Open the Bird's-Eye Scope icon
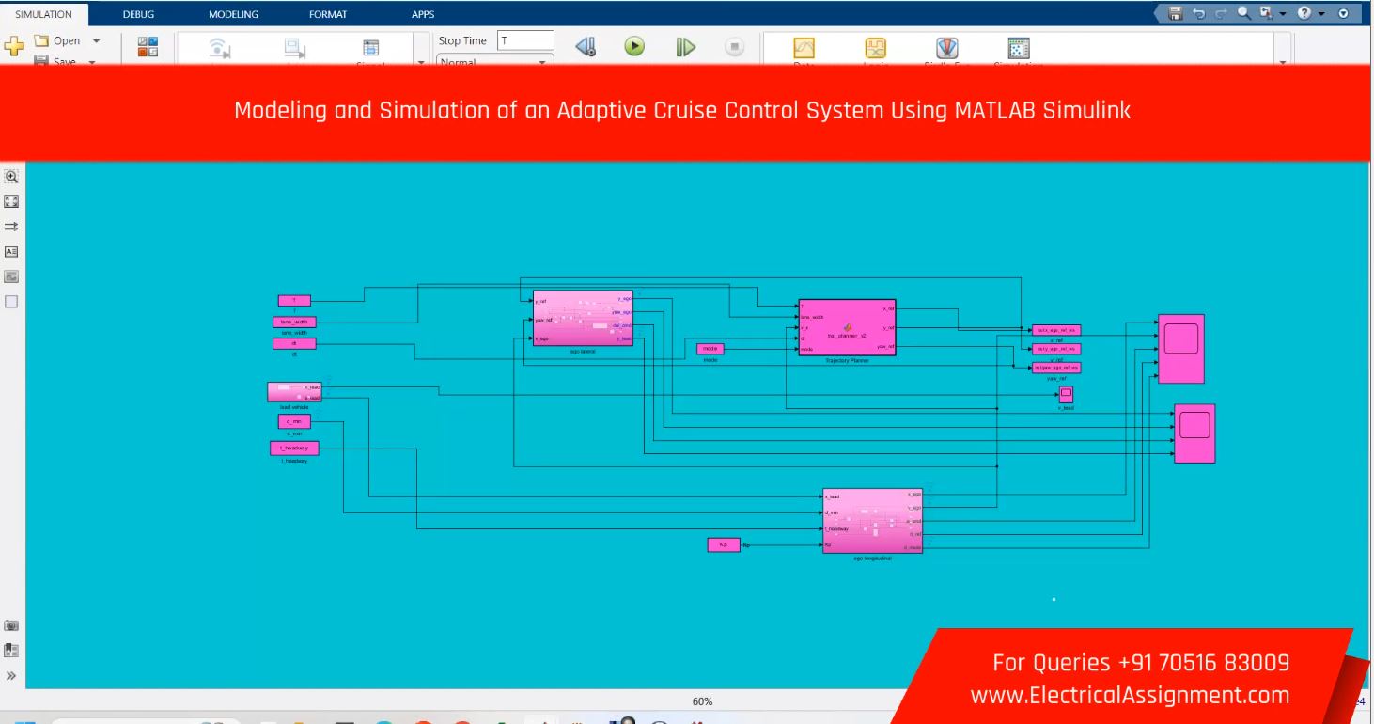 (947, 49)
